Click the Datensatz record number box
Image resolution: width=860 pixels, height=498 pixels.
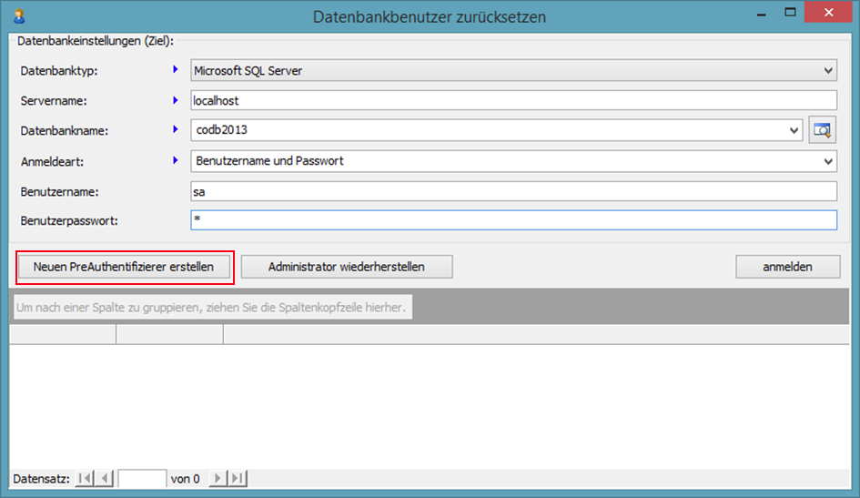[x=142, y=478]
